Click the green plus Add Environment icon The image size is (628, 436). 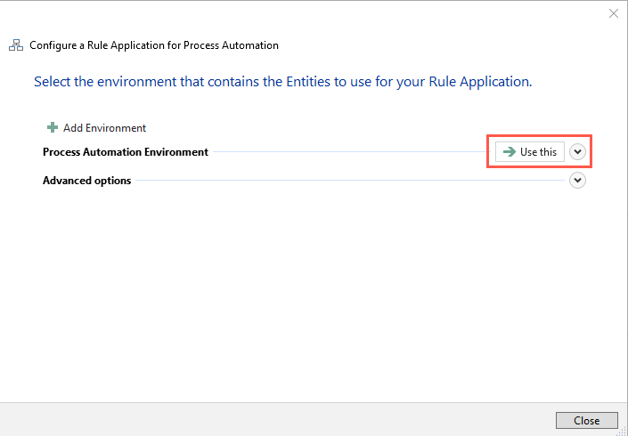click(53, 128)
